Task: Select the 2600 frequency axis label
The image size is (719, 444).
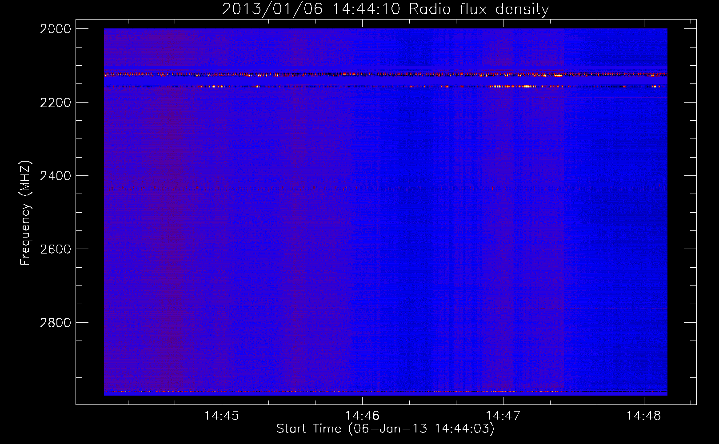Action: click(x=56, y=249)
